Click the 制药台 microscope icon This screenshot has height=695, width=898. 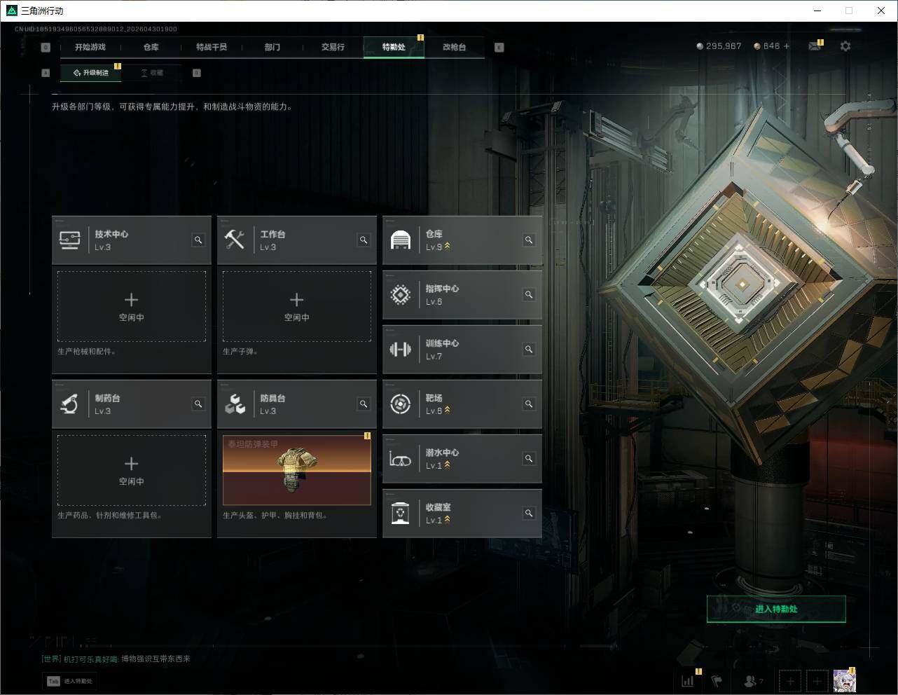(69, 404)
